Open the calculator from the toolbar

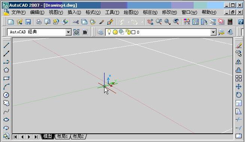click(x=230, y=22)
